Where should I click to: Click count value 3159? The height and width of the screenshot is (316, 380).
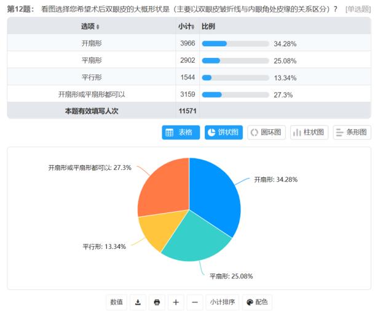[x=188, y=94]
